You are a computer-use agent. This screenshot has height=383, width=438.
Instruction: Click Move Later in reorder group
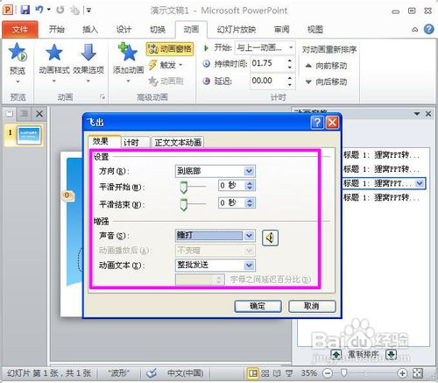pos(326,82)
